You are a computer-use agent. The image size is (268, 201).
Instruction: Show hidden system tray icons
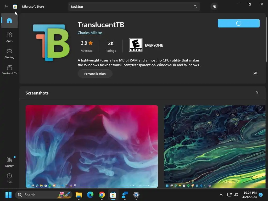click(221, 195)
